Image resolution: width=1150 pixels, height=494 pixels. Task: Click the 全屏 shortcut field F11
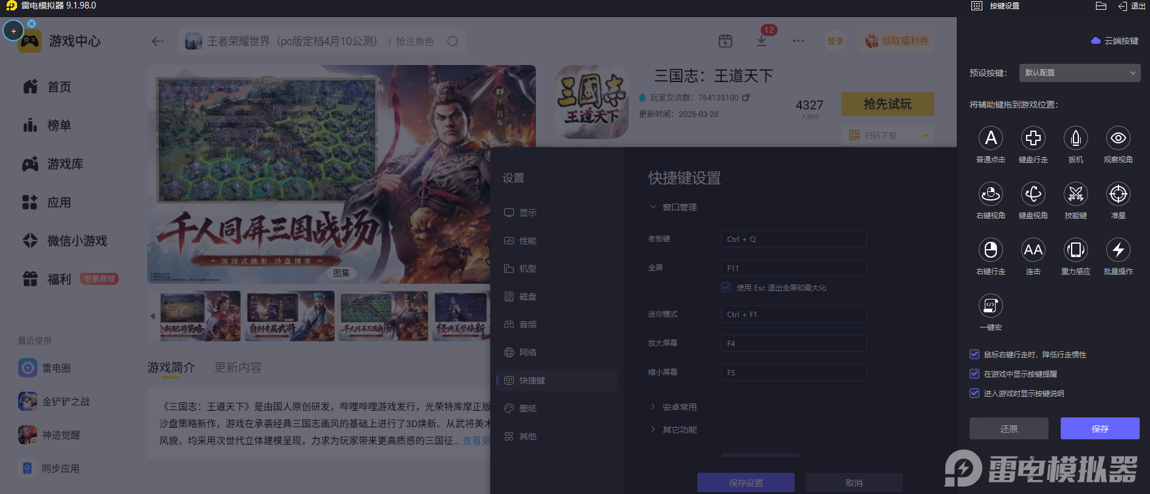coord(794,268)
